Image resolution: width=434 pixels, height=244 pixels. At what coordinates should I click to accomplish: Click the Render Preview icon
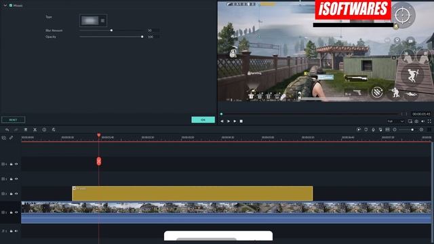coord(359,129)
